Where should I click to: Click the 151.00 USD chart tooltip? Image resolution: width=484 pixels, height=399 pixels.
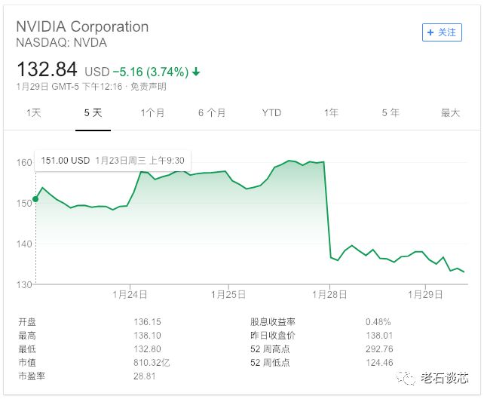tap(112, 161)
